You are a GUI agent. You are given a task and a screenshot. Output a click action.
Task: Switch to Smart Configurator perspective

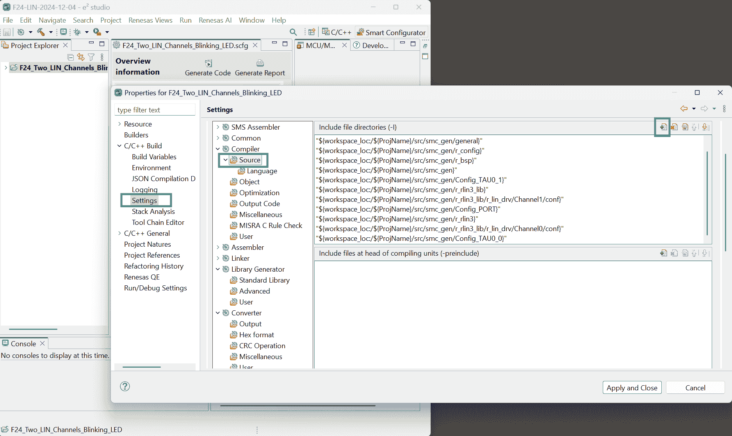click(x=392, y=32)
